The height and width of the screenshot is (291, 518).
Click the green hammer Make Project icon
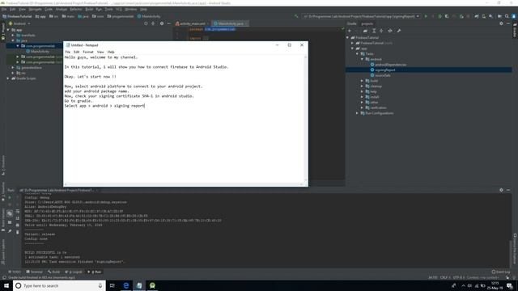[x=296, y=16]
